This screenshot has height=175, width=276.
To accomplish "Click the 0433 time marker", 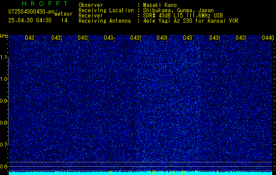I will [x=83, y=38].
